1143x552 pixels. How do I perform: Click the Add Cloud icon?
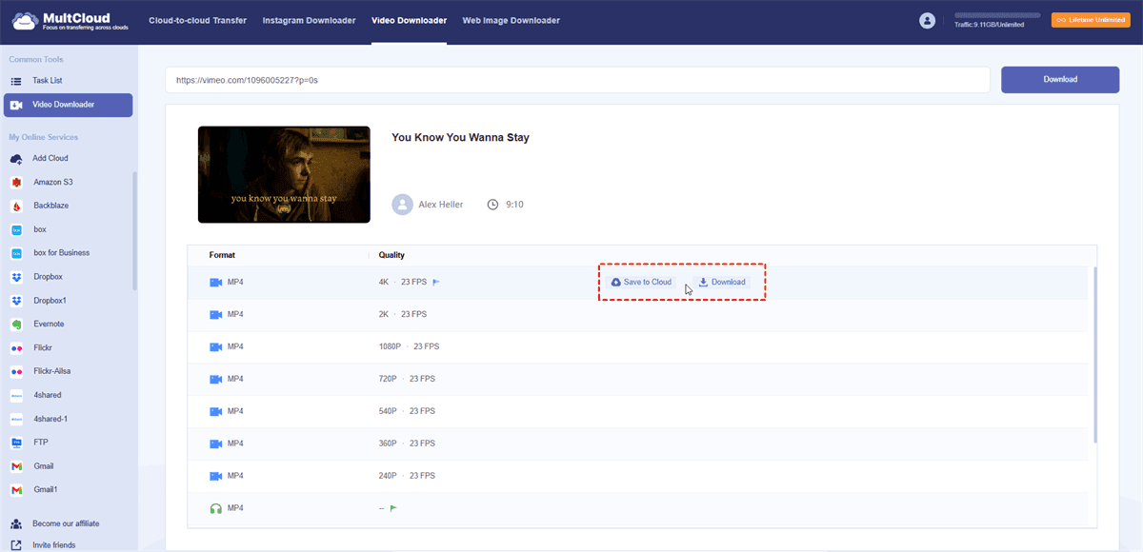click(16, 159)
